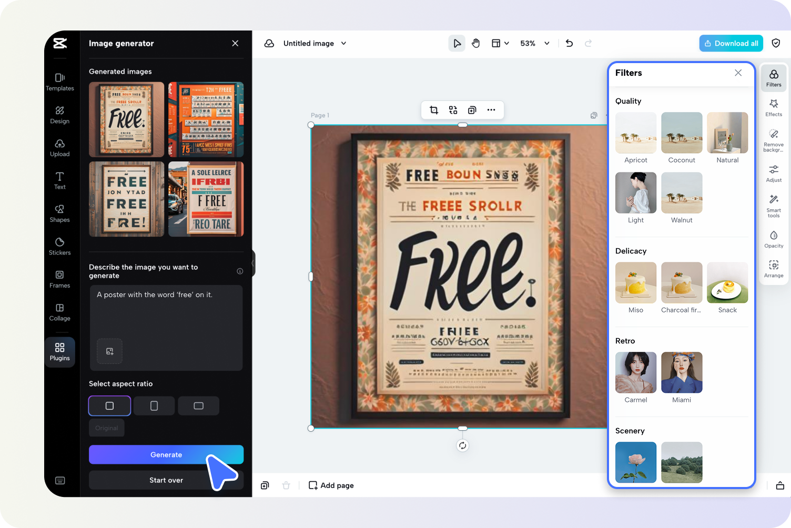Screen dimensions: 791x528
Task: Open the Shapes panel
Action: (x=60, y=214)
